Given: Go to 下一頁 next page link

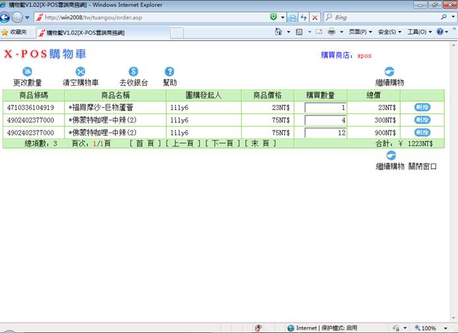Looking at the screenshot, I should [x=223, y=143].
